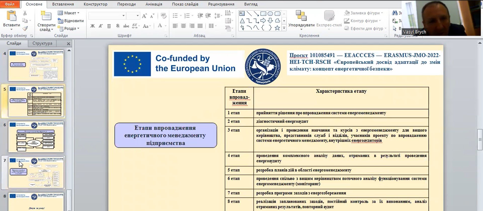This screenshot has width=483, height=211.
Task: Select the Arrow line shape
Action: click(256, 14)
